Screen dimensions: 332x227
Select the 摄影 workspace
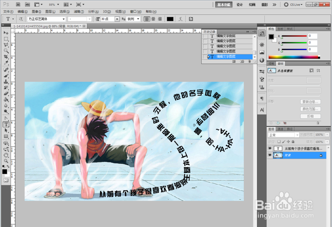(265, 4)
